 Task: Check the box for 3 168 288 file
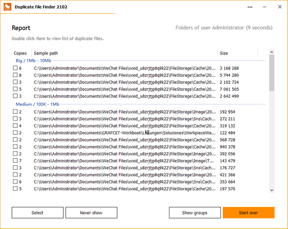[15, 68]
